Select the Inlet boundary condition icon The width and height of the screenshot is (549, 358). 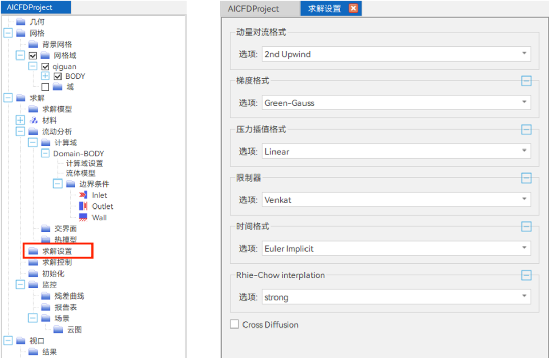click(84, 195)
